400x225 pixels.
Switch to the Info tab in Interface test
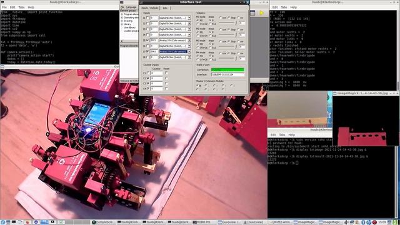pyautogui.click(x=165, y=8)
